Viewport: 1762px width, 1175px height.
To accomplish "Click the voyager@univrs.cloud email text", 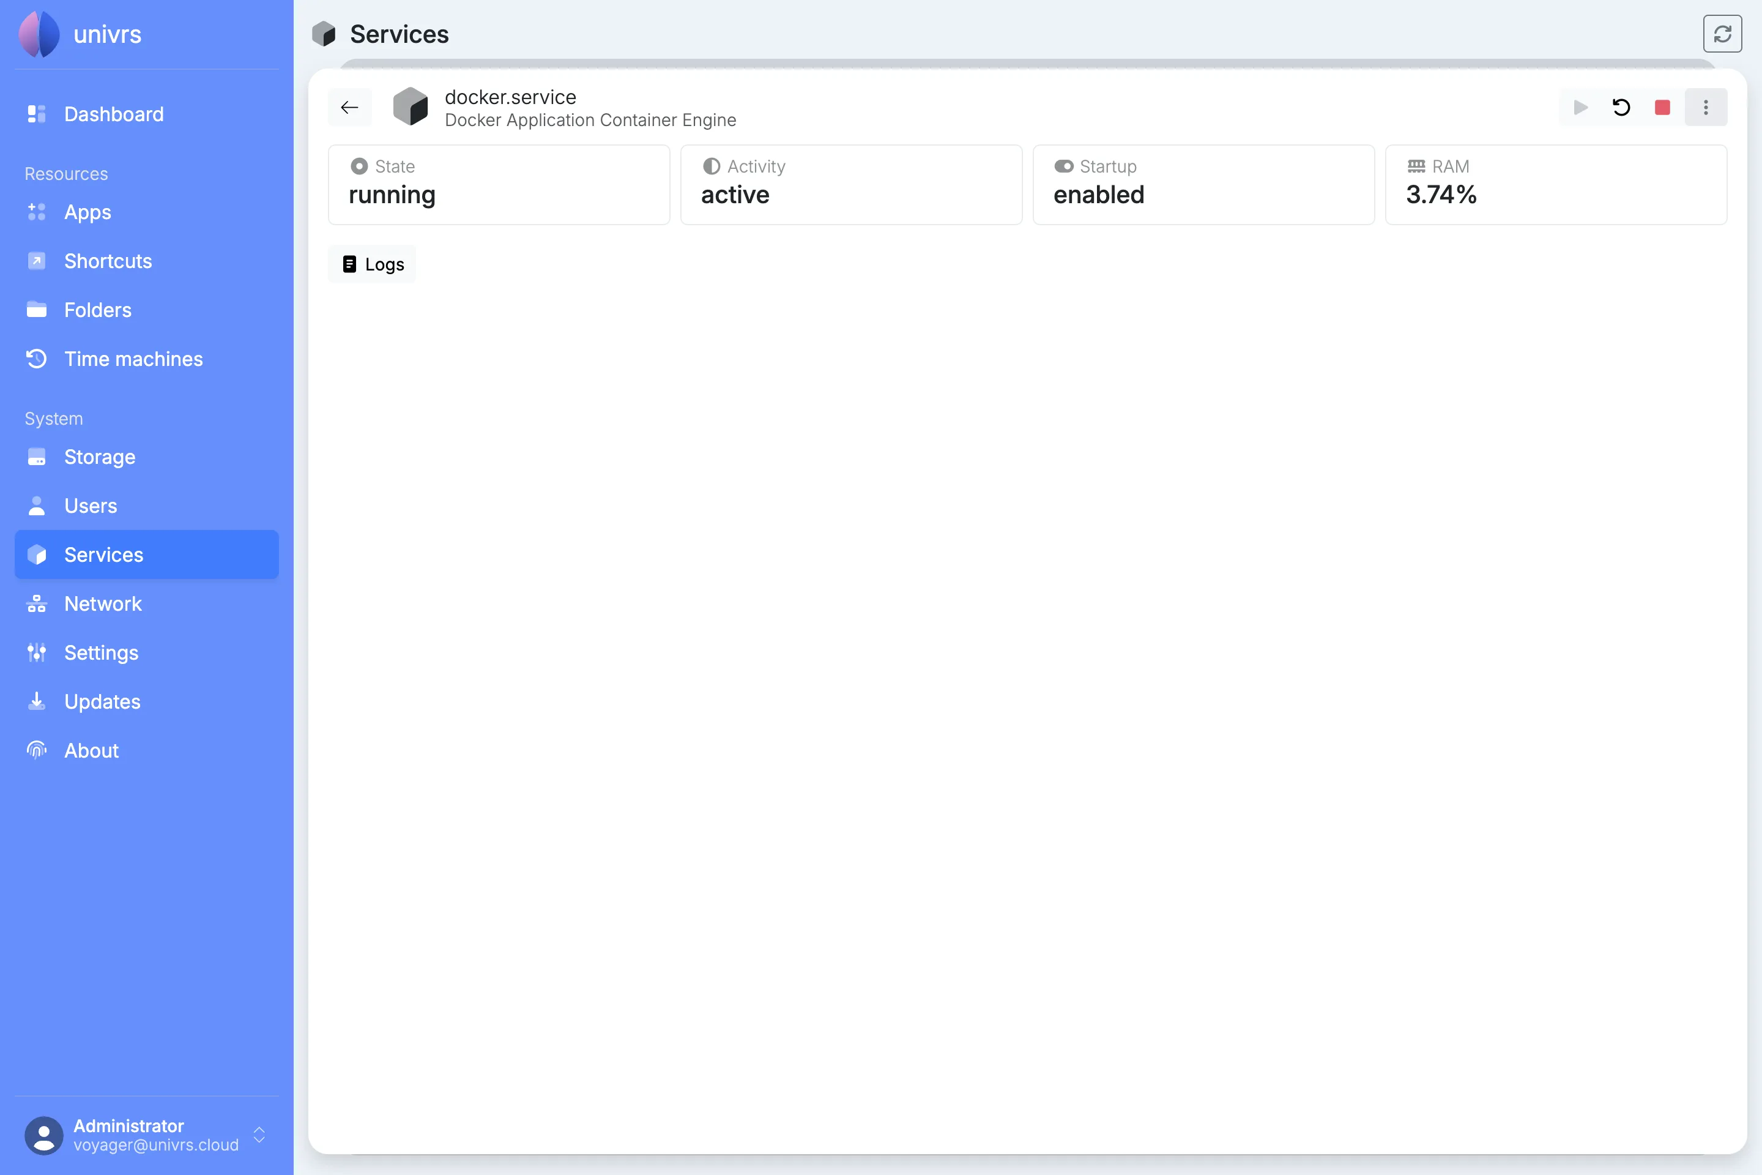I will (x=156, y=1145).
